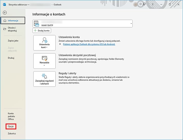183x140 pixels.
Task: Choose Zapisz jako in sidebar
Action: pyautogui.click(x=13, y=41)
